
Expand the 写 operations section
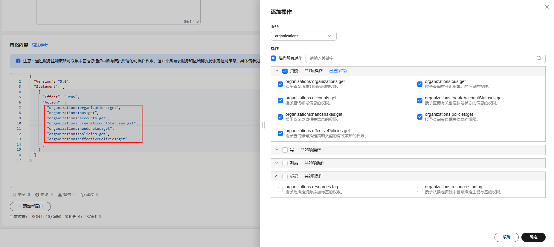(x=277, y=150)
